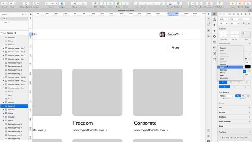Open the Insert toolbar menu
Screen dimensions: 252x142
pyautogui.click(x=4, y=4)
